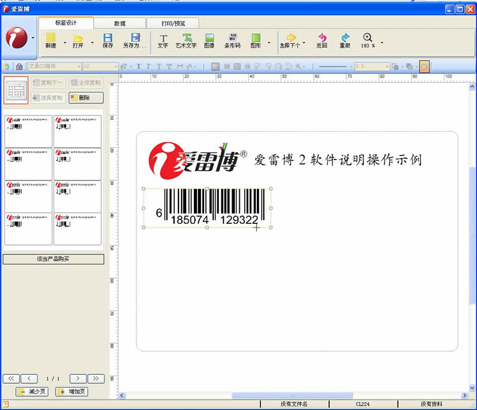Switch to the 数据 tab

[x=119, y=24]
